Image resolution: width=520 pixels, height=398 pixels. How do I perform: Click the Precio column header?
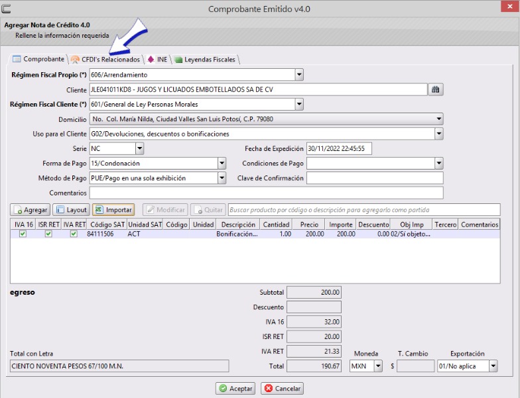point(309,224)
